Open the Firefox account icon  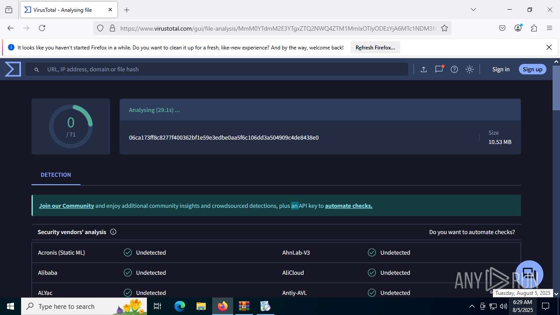click(518, 28)
